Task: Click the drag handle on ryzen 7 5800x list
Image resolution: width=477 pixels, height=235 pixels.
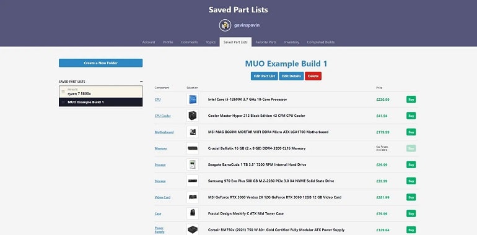Action: click(x=63, y=92)
